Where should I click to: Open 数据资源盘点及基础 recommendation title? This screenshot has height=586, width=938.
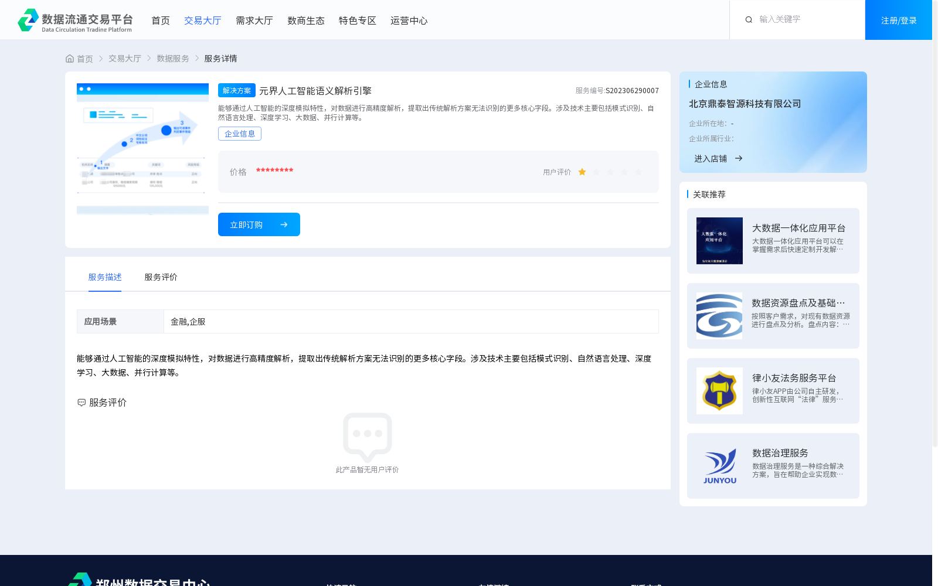798,303
